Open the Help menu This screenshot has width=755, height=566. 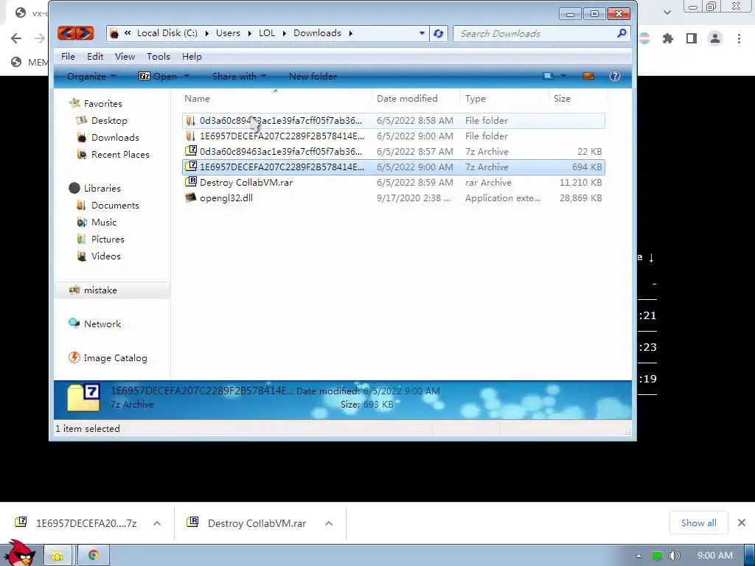coord(192,56)
